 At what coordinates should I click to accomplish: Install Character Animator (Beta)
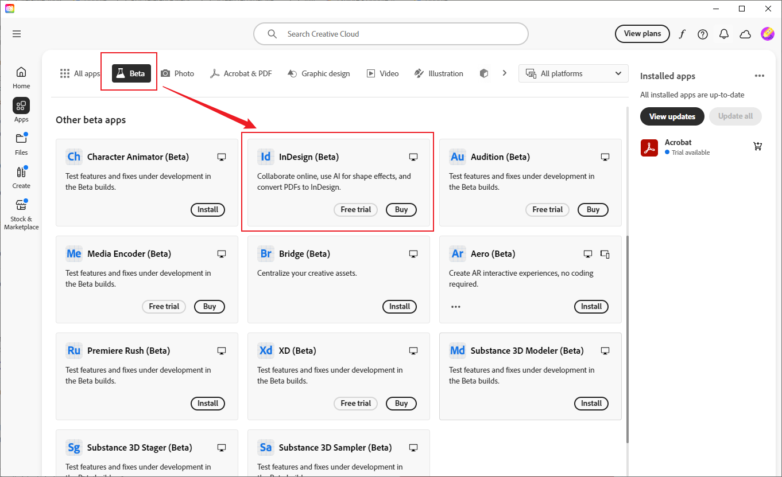click(208, 210)
